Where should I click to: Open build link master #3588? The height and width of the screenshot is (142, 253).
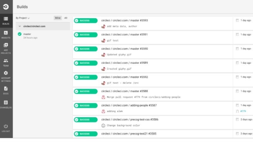click(x=124, y=91)
